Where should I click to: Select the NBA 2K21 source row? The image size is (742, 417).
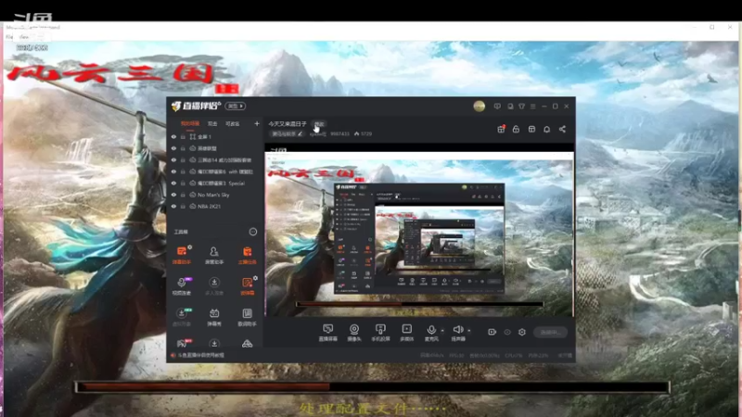(x=214, y=207)
